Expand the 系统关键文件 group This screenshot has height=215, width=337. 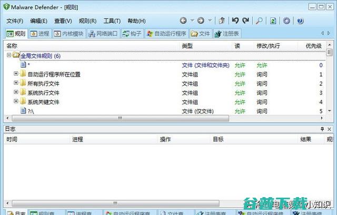click(x=16, y=101)
